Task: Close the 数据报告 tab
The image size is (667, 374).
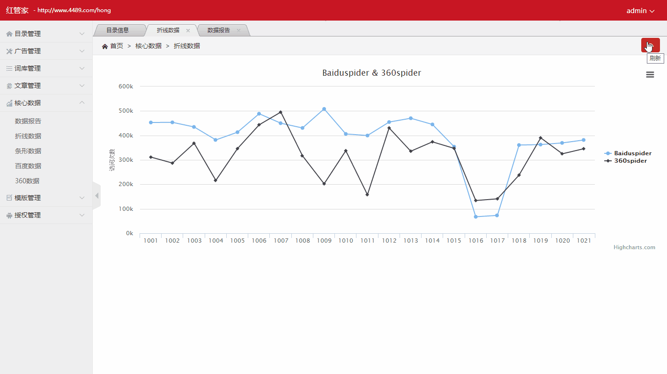Action: click(x=238, y=30)
